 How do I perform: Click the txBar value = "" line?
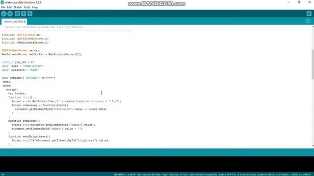click(47, 129)
